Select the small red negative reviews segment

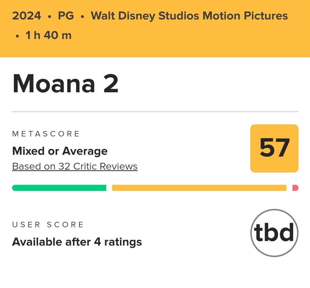[x=295, y=188]
